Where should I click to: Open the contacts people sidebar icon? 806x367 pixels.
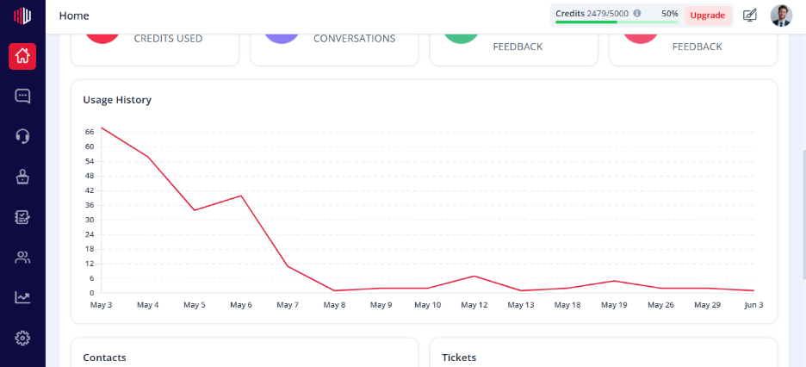[x=22, y=257]
